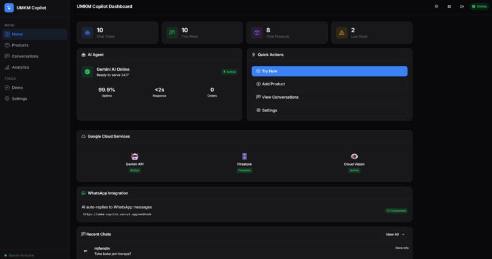This screenshot has height=259, width=492.
Task: Click the UMKM Copilot logo icon
Action: coord(9,7)
